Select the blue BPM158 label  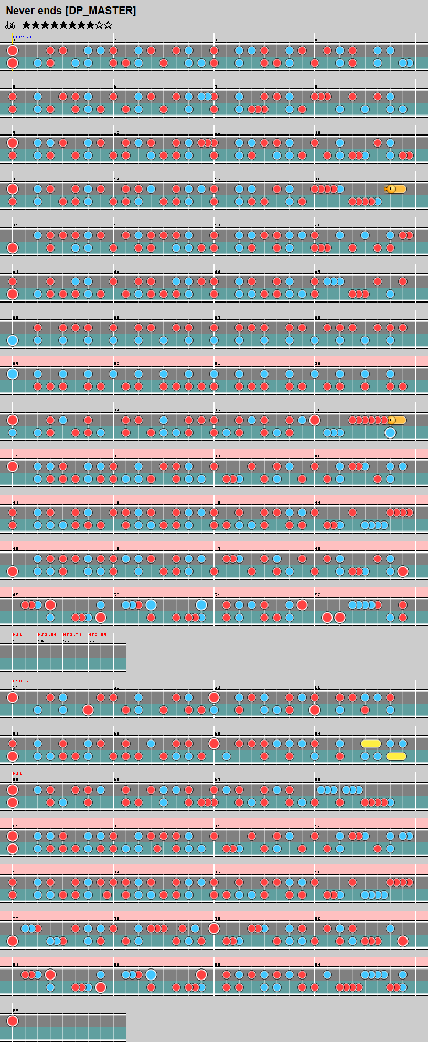pyautogui.click(x=22, y=37)
